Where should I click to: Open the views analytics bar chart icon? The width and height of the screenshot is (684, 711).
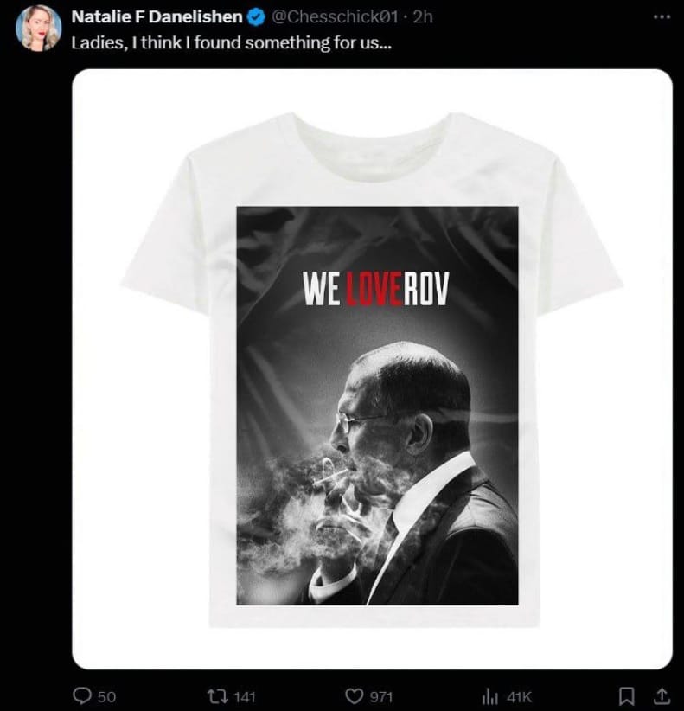(x=490, y=696)
